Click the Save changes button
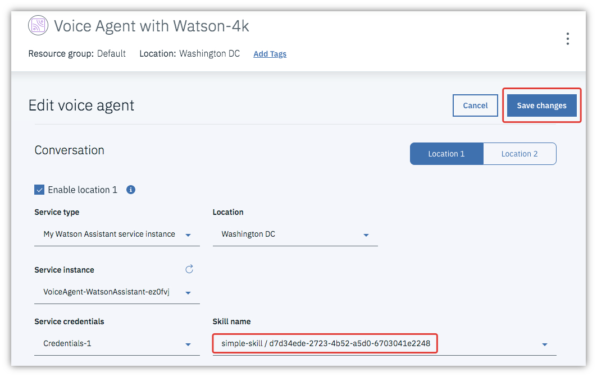This screenshot has height=377, width=597. pyautogui.click(x=541, y=105)
